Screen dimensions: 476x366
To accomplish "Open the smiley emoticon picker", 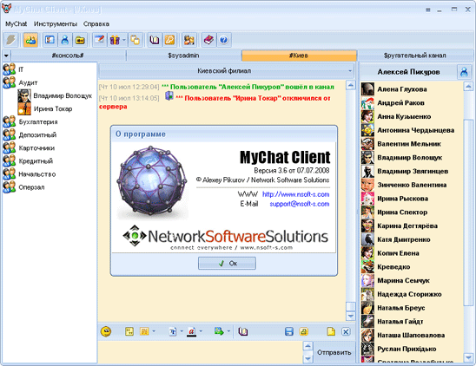I will click(106, 331).
